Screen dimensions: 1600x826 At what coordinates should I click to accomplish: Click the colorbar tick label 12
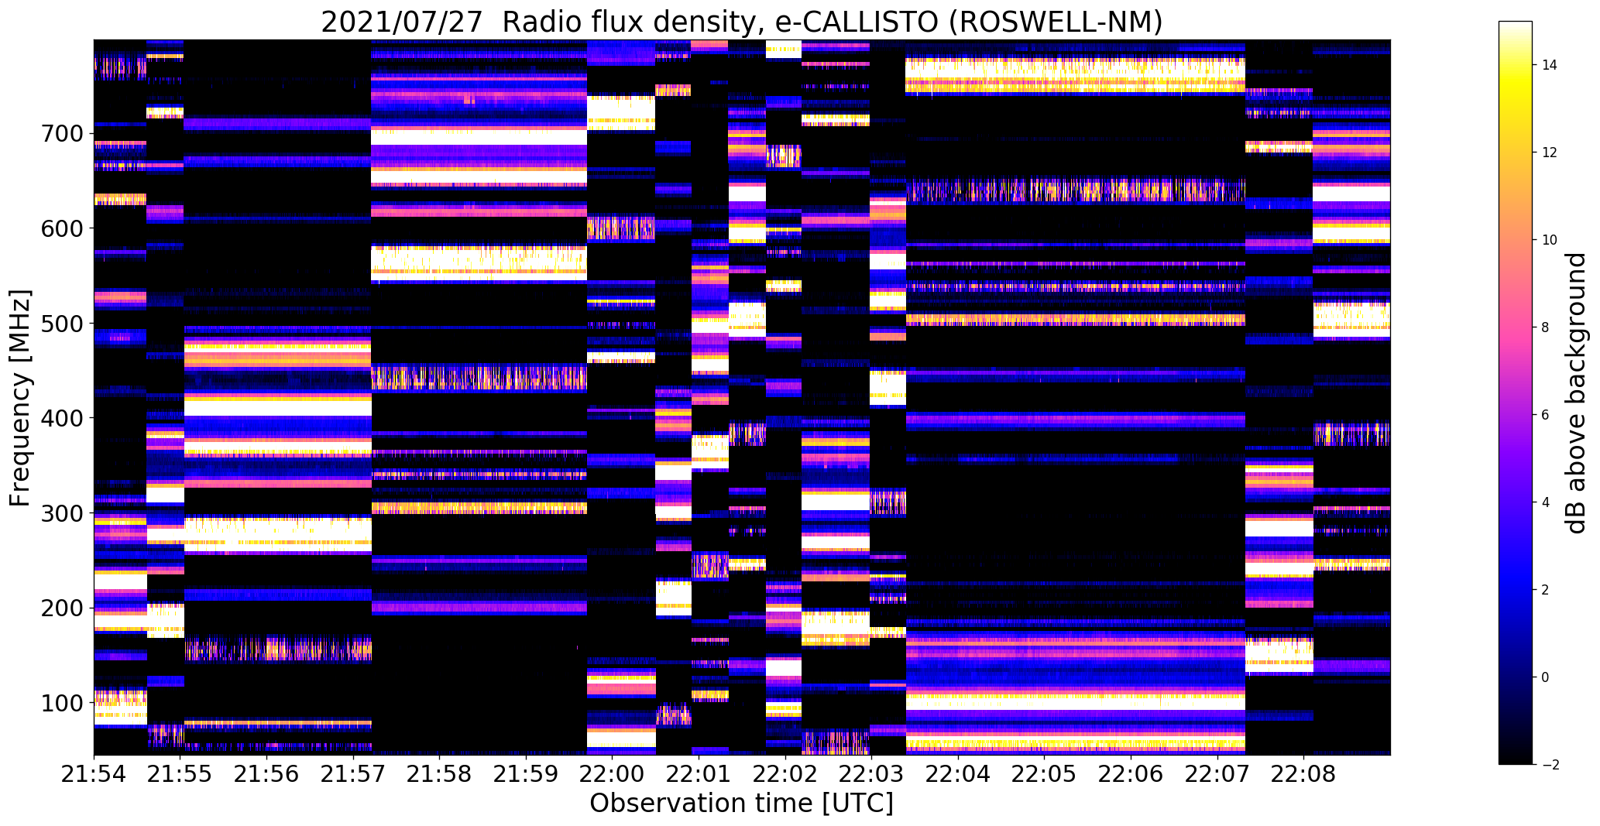(x=1550, y=153)
